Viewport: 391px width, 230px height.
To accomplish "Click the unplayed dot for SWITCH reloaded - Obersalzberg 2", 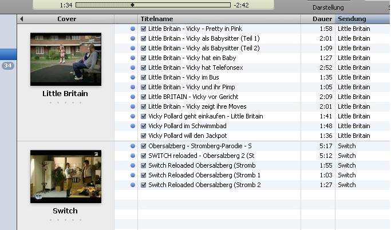I will tap(133, 156).
